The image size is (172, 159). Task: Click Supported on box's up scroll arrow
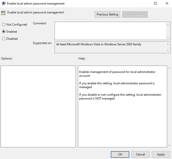168,44
